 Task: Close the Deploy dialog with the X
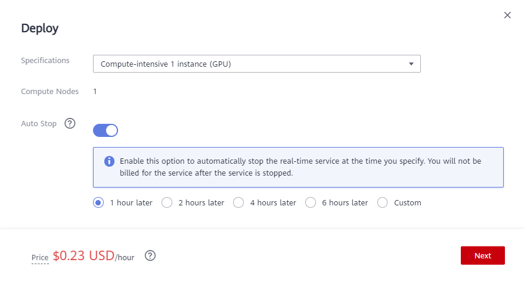pyautogui.click(x=507, y=15)
